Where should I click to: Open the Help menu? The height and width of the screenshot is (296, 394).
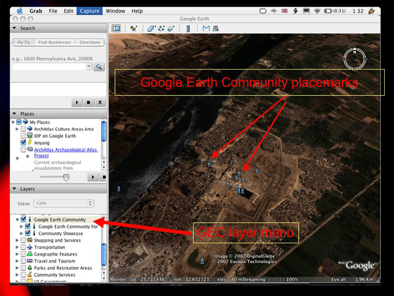(137, 11)
